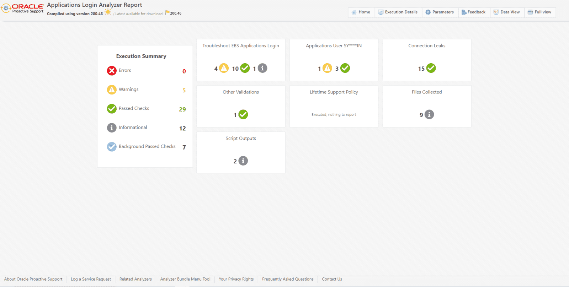
Task: Click the Informational label
Action: [133, 128]
